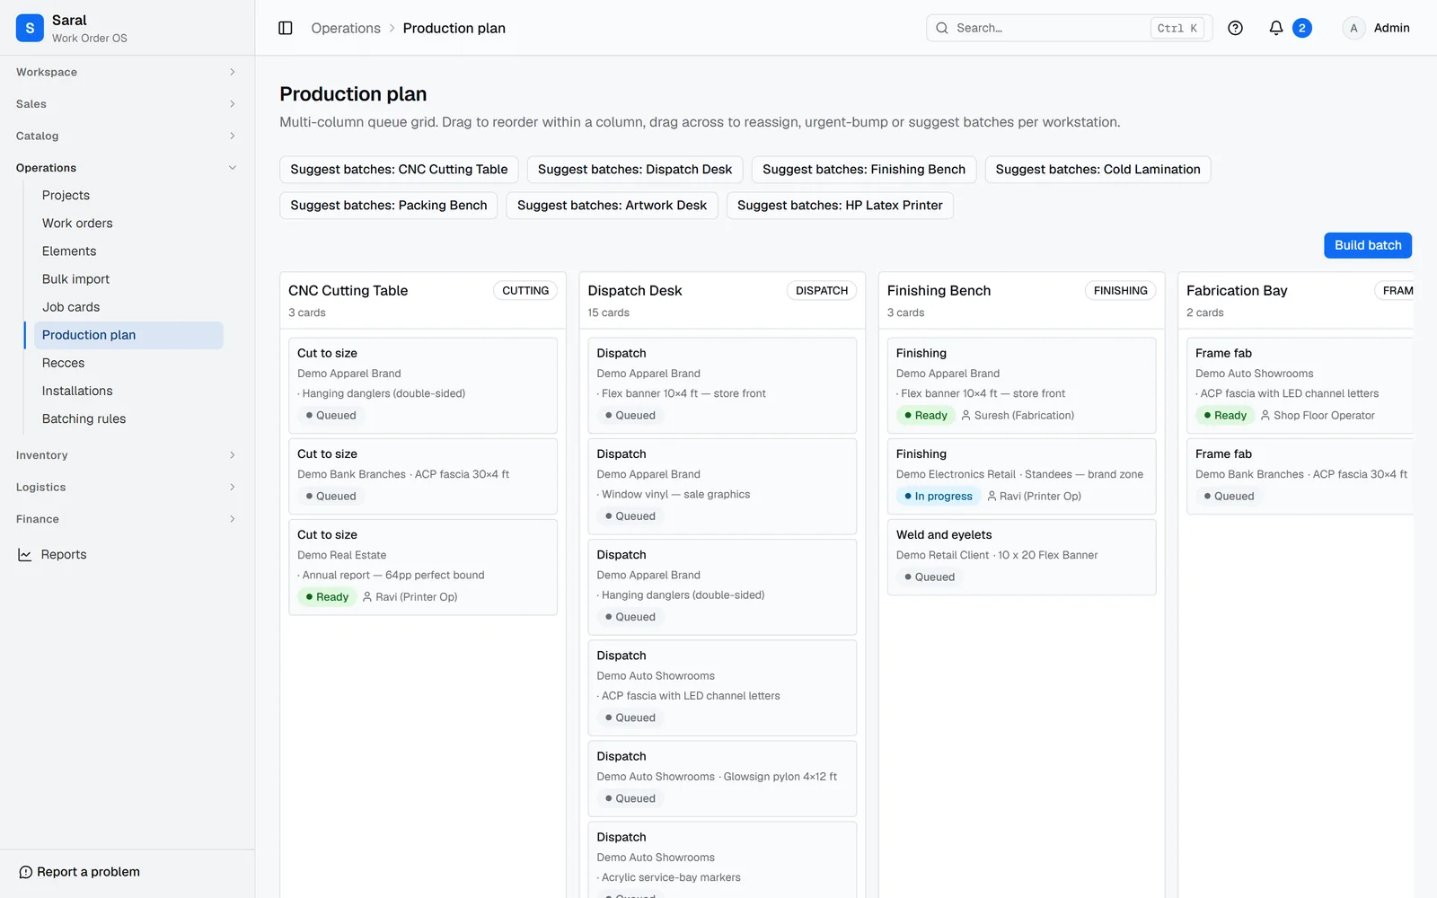Click the search magnifier icon
The height and width of the screenshot is (898, 1437).
pyautogui.click(x=942, y=28)
